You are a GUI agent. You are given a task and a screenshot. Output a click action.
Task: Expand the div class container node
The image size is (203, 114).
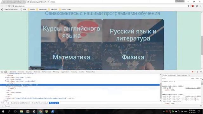point(5,77)
